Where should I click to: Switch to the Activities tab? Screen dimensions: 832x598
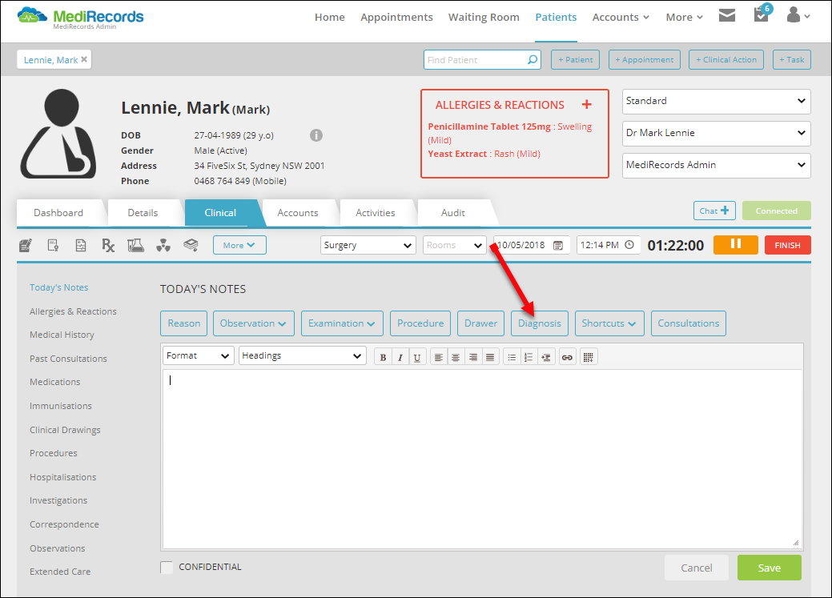coord(375,213)
